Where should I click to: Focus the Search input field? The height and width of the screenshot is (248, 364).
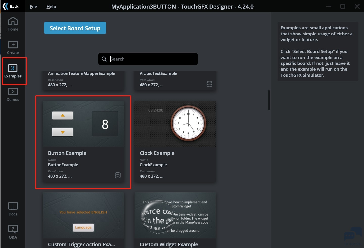click(x=148, y=59)
